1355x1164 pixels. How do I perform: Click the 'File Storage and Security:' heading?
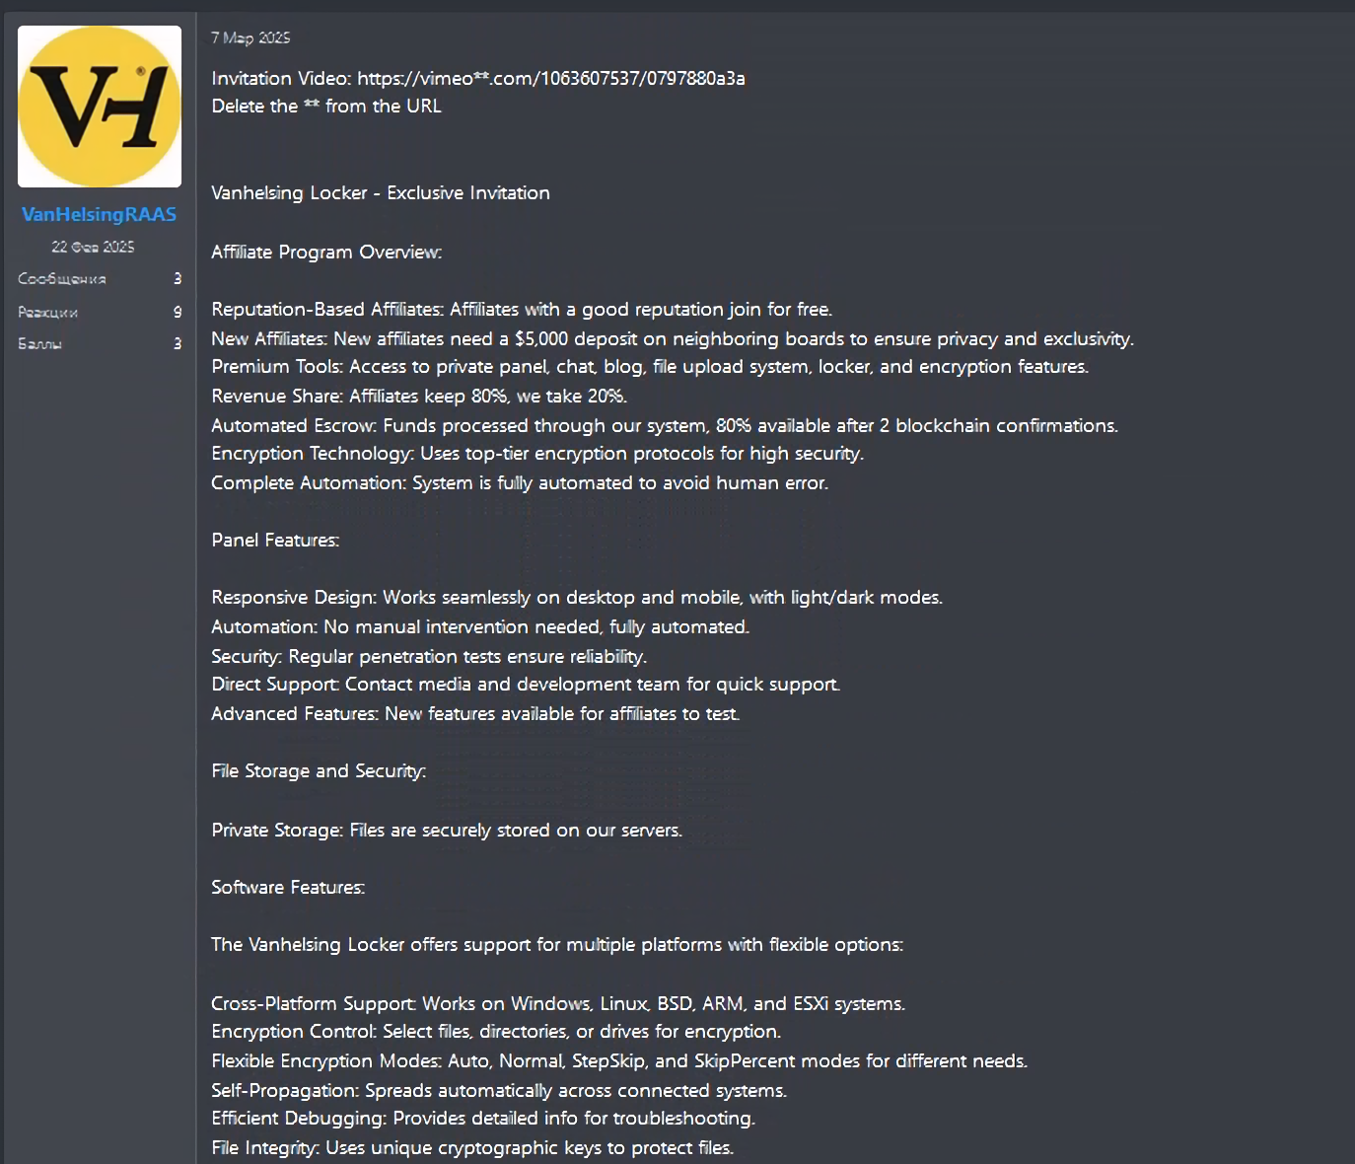(x=319, y=771)
